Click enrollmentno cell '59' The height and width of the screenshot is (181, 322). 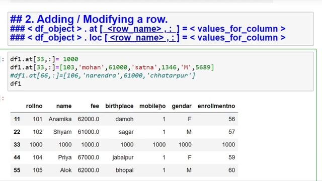coord(231,157)
